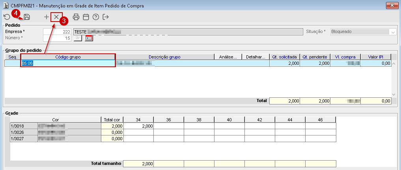Open help via question mark icon
This screenshot has width=401, height=170.
(x=96, y=17)
